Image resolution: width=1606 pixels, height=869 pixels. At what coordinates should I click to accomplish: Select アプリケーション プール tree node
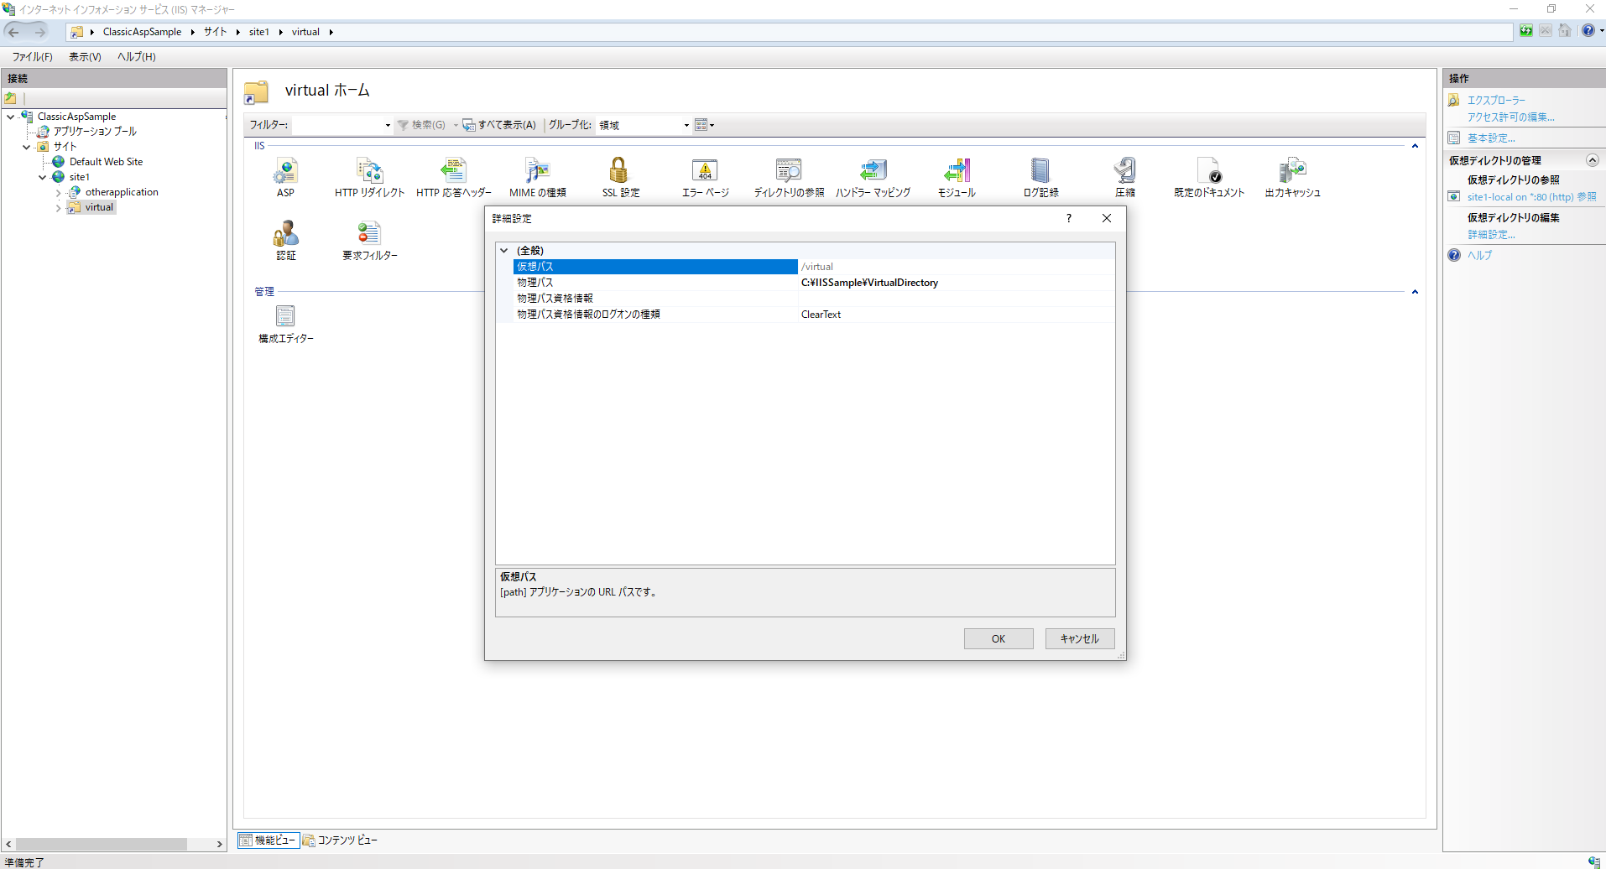click(x=95, y=132)
